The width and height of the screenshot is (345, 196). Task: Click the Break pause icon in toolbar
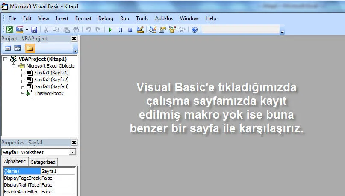pos(120,30)
